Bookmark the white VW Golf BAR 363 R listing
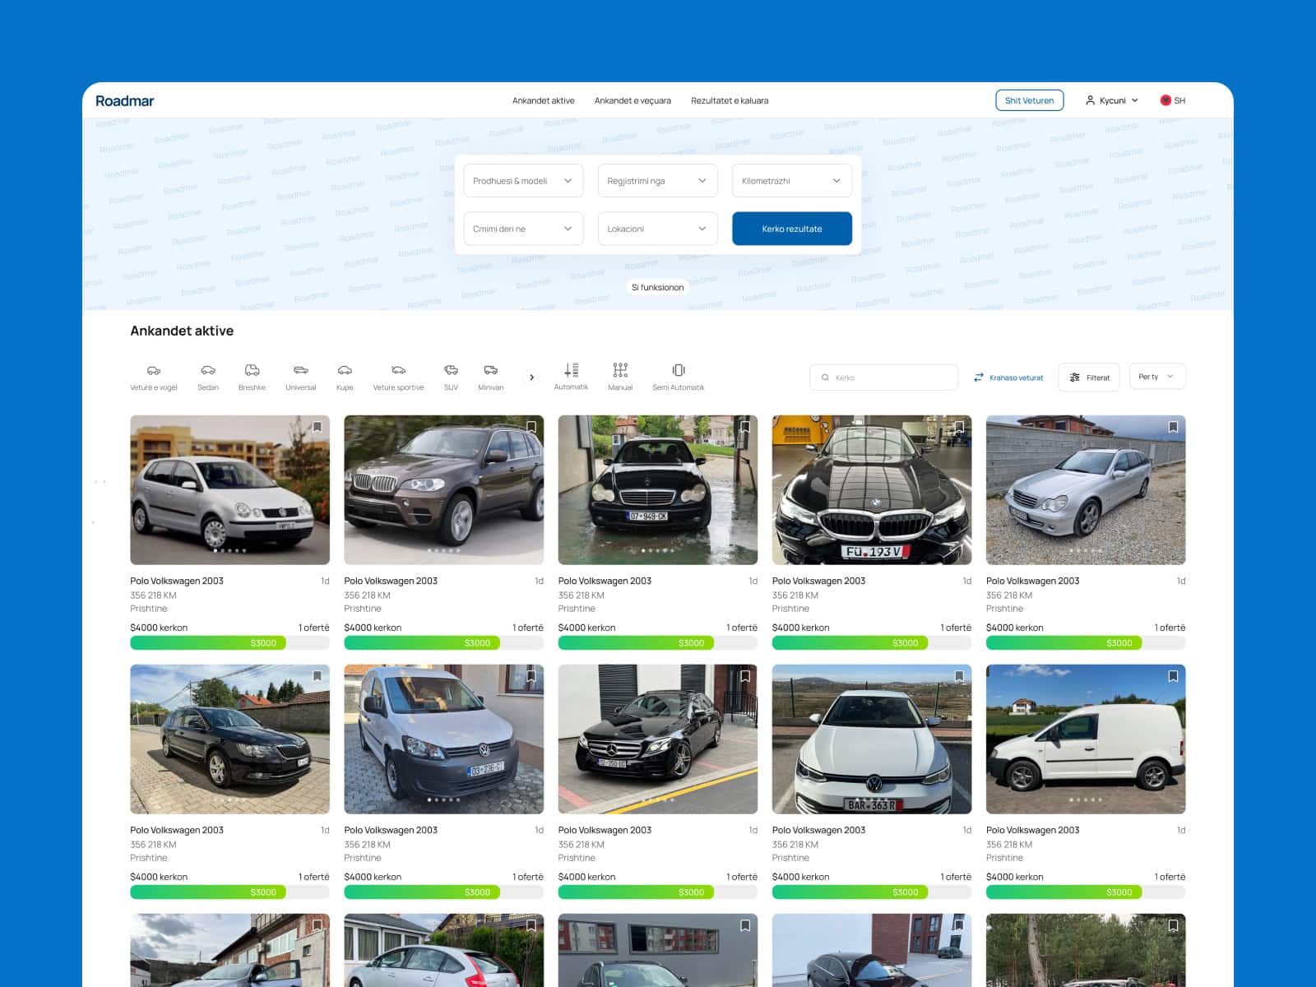The width and height of the screenshot is (1316, 987). [959, 676]
